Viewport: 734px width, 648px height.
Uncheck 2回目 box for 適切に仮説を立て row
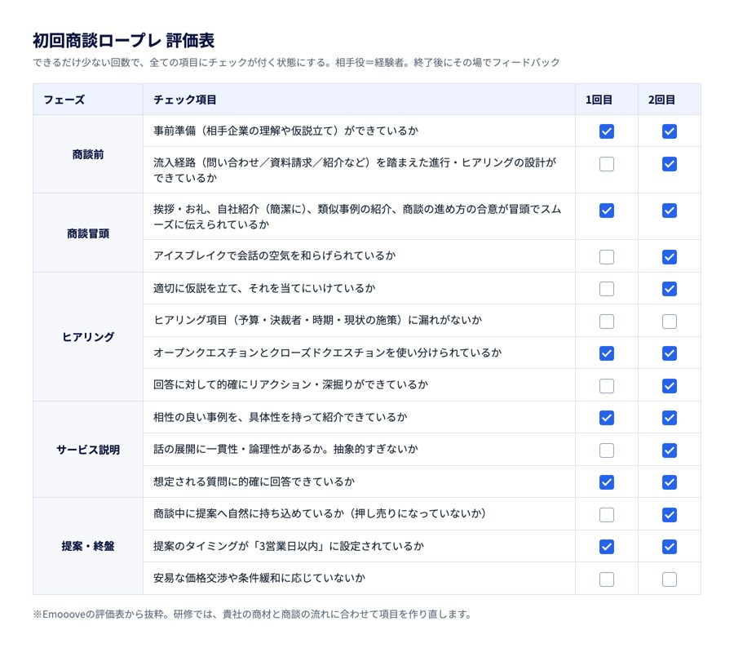click(669, 289)
